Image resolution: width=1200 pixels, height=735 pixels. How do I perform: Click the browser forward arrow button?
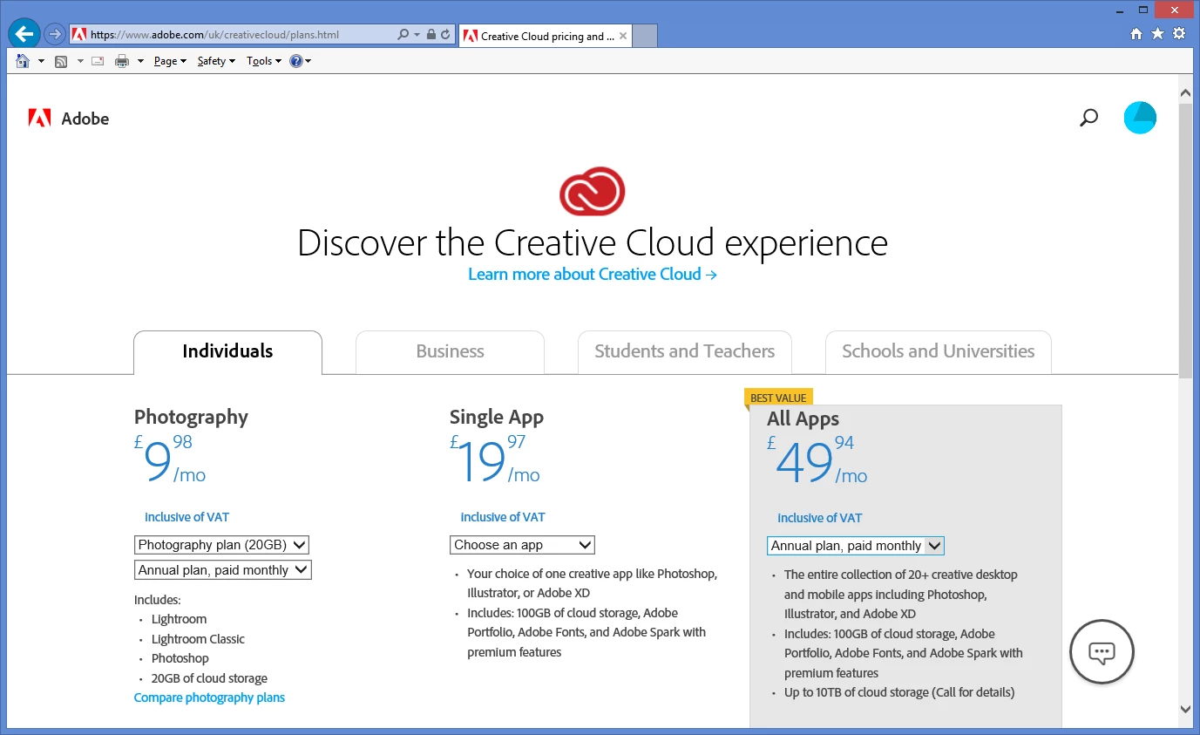click(x=55, y=35)
